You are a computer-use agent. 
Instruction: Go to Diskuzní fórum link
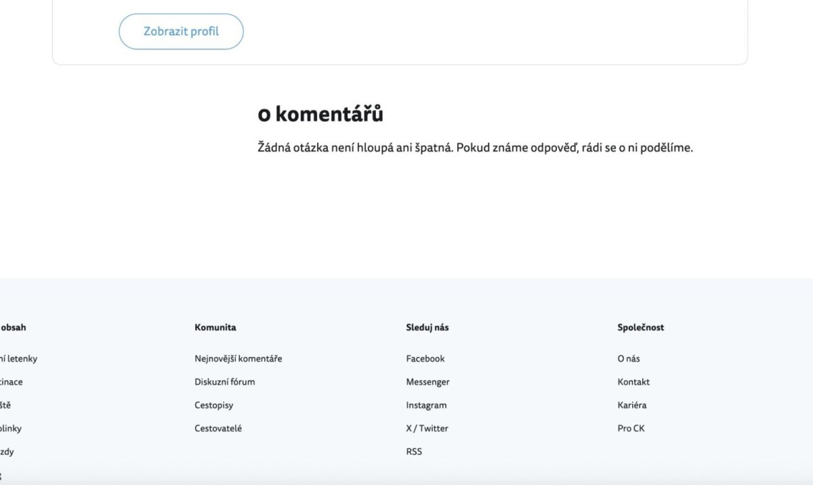coord(224,382)
